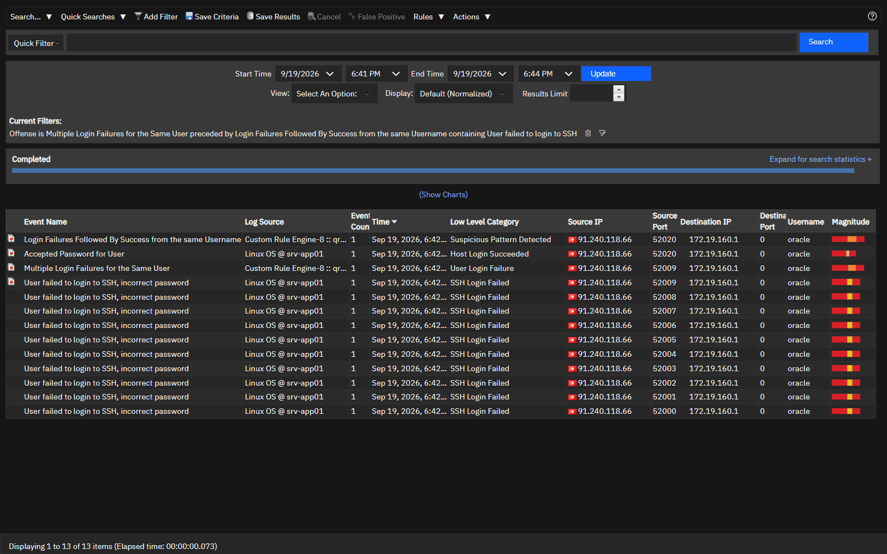The height and width of the screenshot is (554, 887).
Task: Click the False Positive wrench icon
Action: 352,16
